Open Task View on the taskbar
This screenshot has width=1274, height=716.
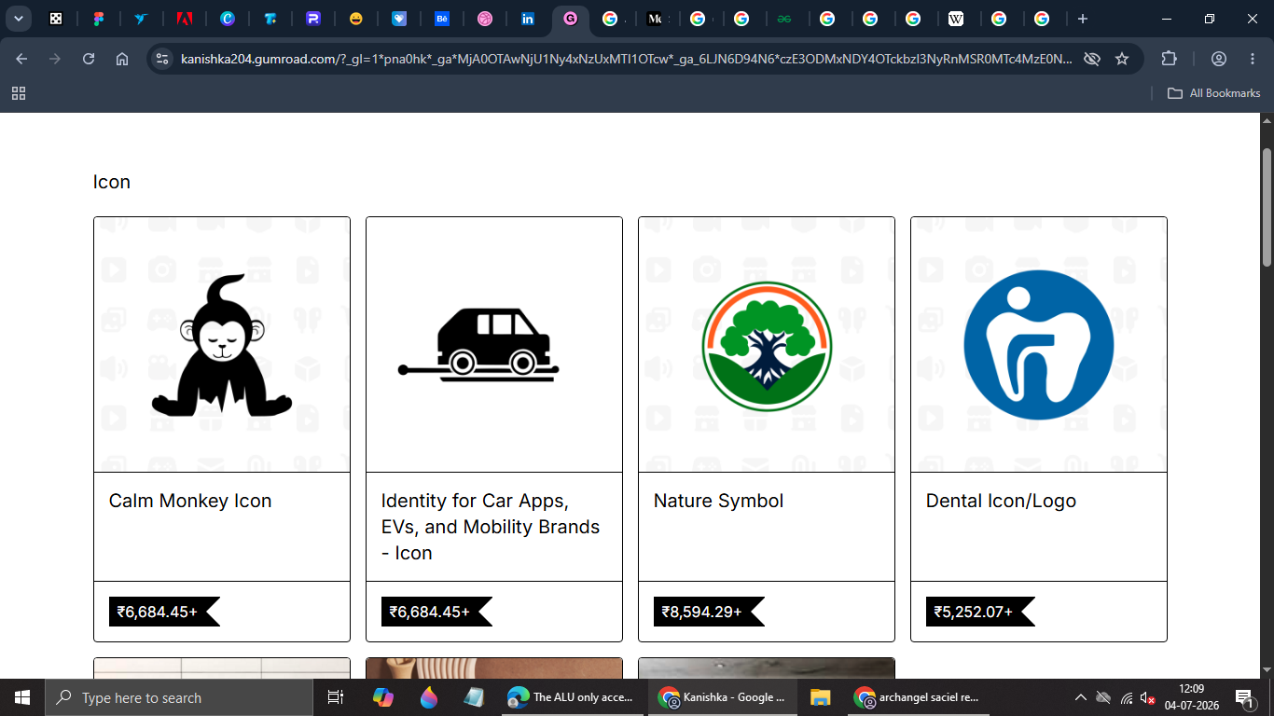(336, 697)
